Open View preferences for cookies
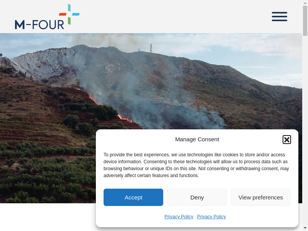This screenshot has width=308, height=231. pyautogui.click(x=261, y=197)
